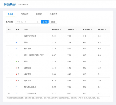Screen dimensions: 116x105
Task: Open the calendar icon in date field
Action: (x=38, y=22)
